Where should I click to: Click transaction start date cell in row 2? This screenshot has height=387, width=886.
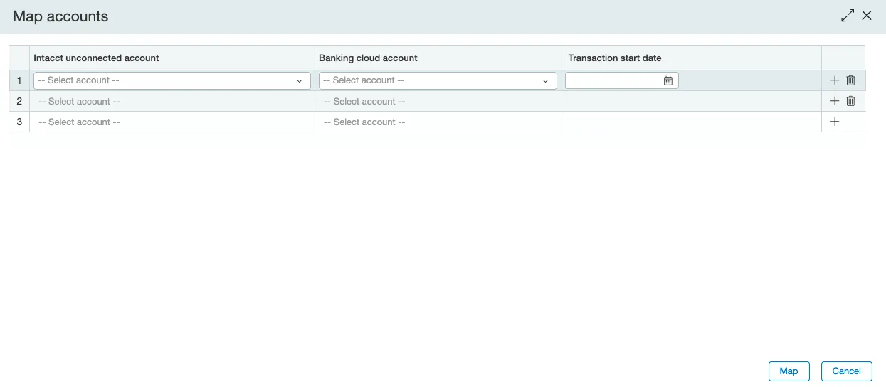[691, 101]
